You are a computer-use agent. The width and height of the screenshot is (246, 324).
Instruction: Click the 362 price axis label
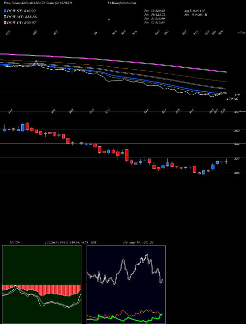[237, 131]
